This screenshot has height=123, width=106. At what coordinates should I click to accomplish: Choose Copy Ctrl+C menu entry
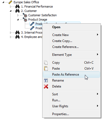click(71, 63)
